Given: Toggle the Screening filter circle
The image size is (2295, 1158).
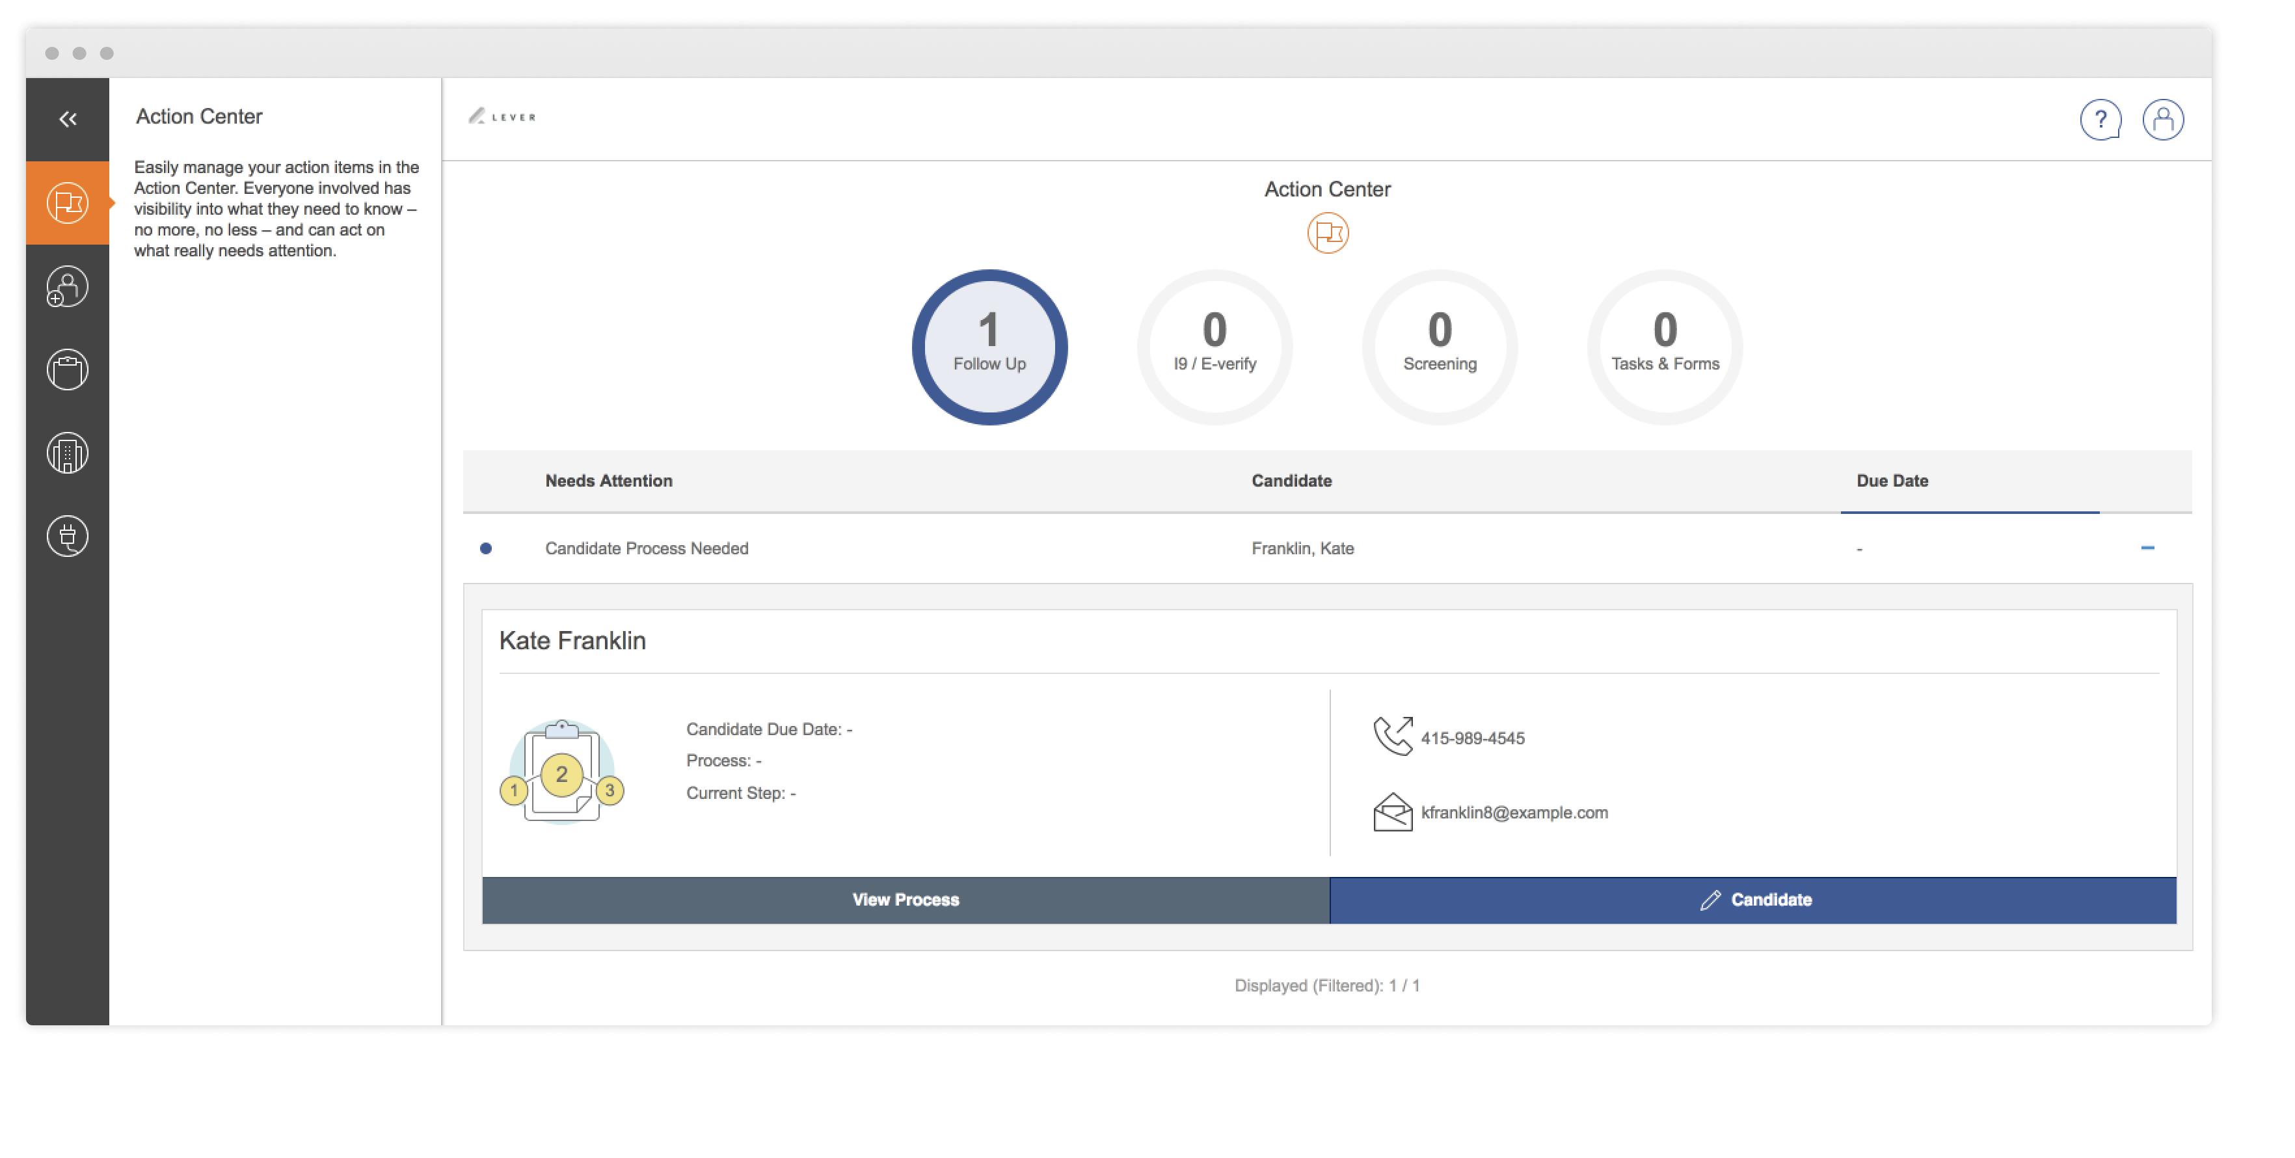Looking at the screenshot, I should tap(1439, 347).
